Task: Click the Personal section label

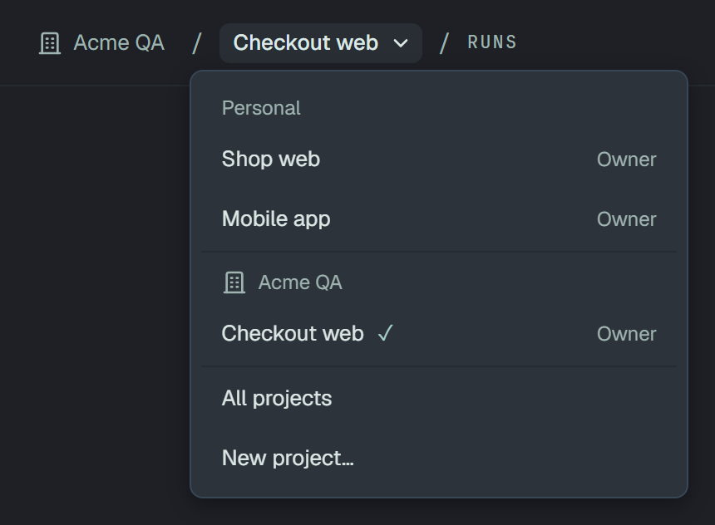Action: (261, 109)
